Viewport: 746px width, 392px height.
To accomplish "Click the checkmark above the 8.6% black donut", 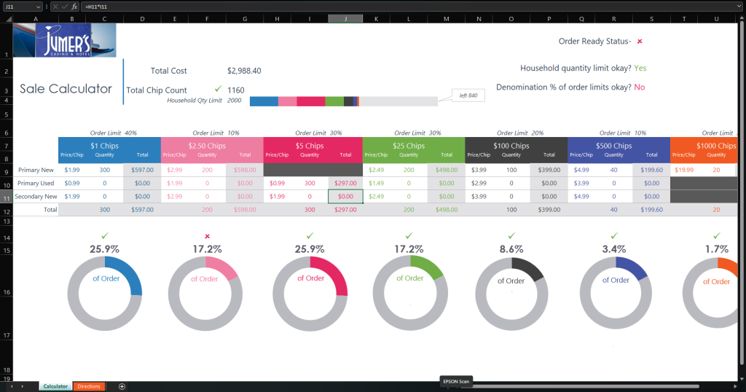I will [512, 236].
